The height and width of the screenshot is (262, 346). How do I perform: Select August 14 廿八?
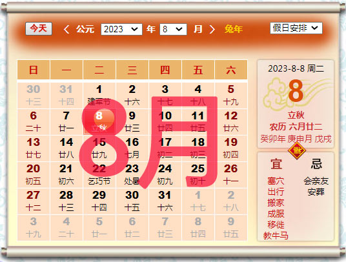coord(66,148)
